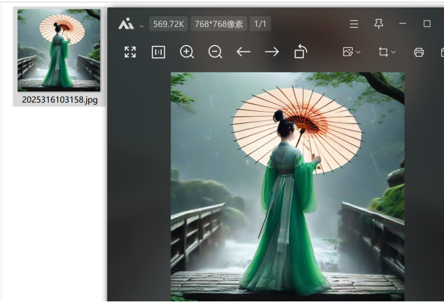Click the displayed umbrella picture in viewer
This screenshot has height=302, width=444.
pyautogui.click(x=287, y=187)
